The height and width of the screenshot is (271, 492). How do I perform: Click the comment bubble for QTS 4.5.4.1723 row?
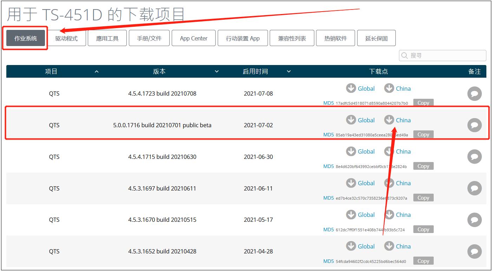[474, 93]
